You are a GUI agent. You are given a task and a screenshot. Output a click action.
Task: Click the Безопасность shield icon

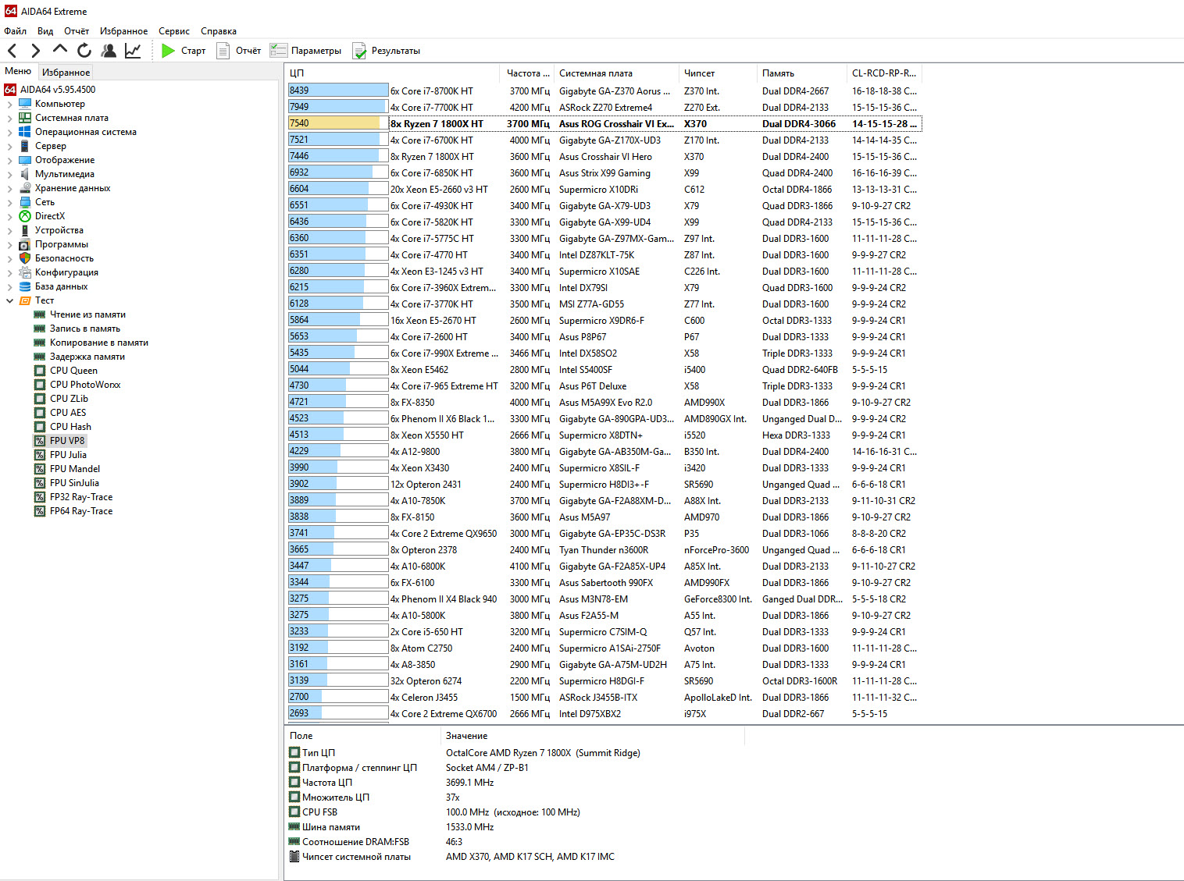coord(25,258)
